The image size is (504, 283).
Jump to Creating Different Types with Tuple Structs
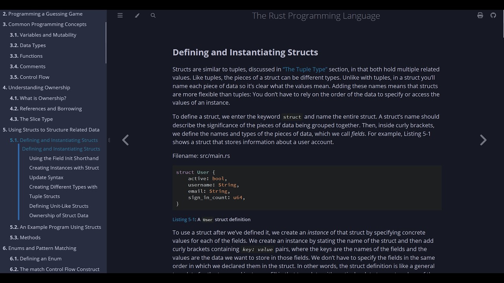(63, 192)
